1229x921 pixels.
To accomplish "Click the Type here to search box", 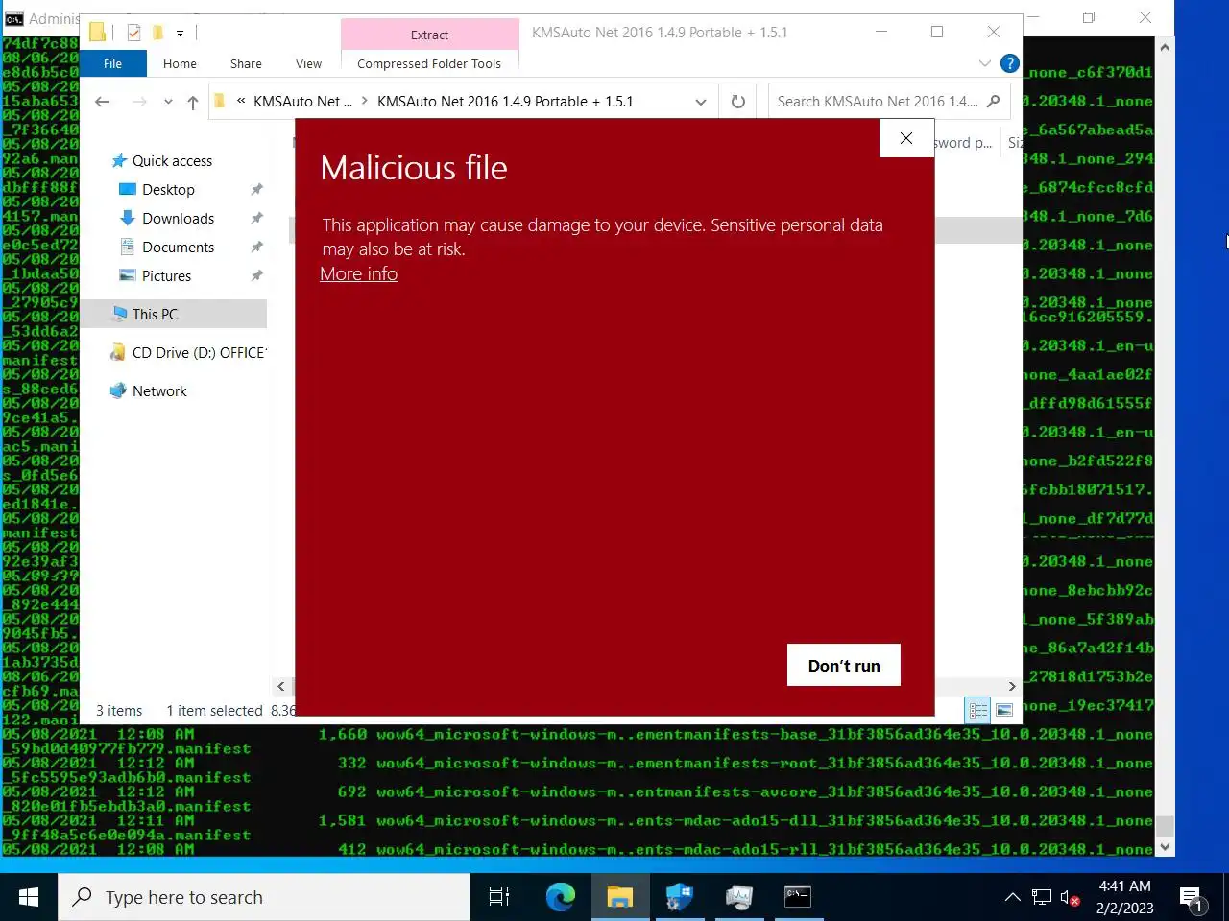I will [264, 897].
